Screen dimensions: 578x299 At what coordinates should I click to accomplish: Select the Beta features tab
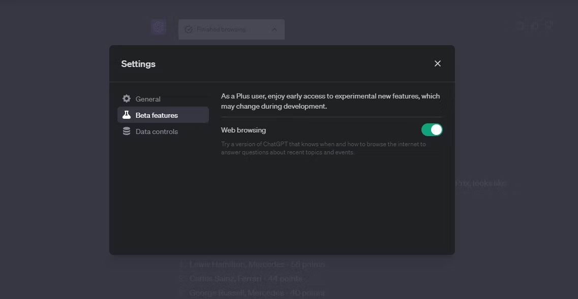[163, 115]
